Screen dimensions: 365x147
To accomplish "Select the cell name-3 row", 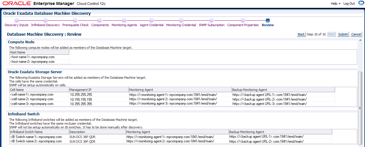I will [x=172, y=104].
